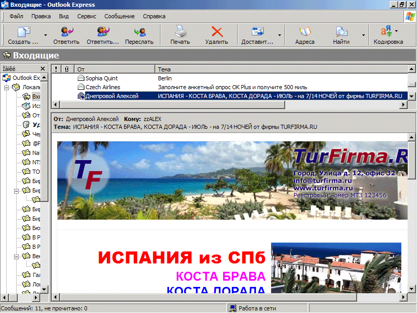Delete the selected message using the red X
This screenshot has height=313, width=417.
tap(216, 32)
